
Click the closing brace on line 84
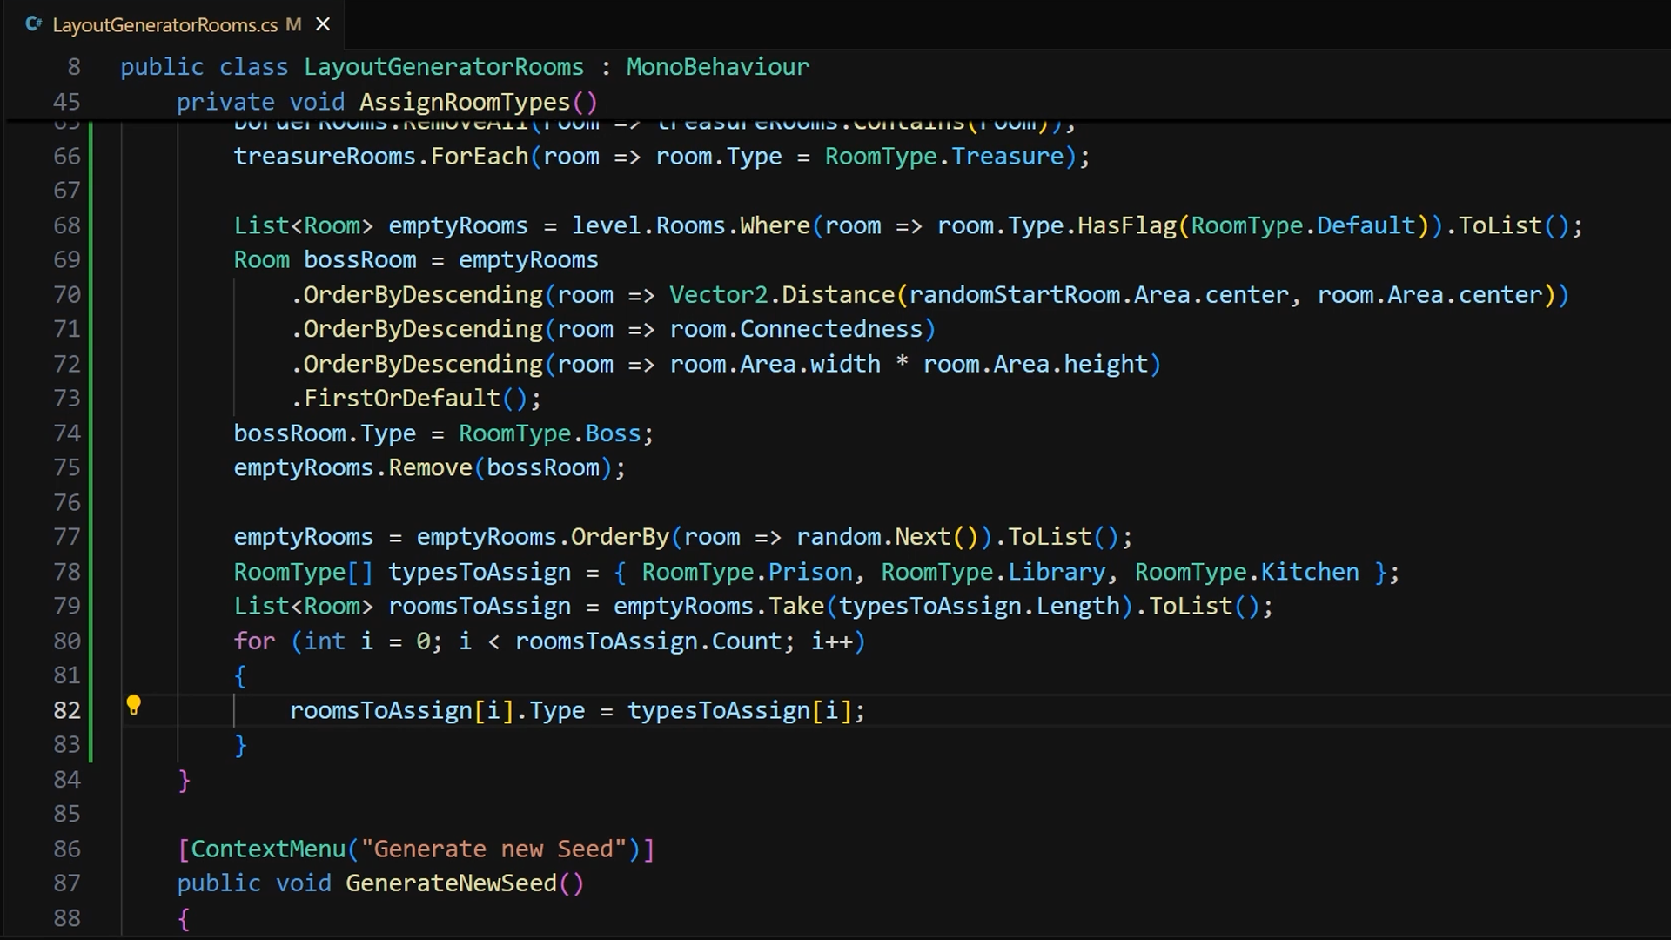coord(184,780)
